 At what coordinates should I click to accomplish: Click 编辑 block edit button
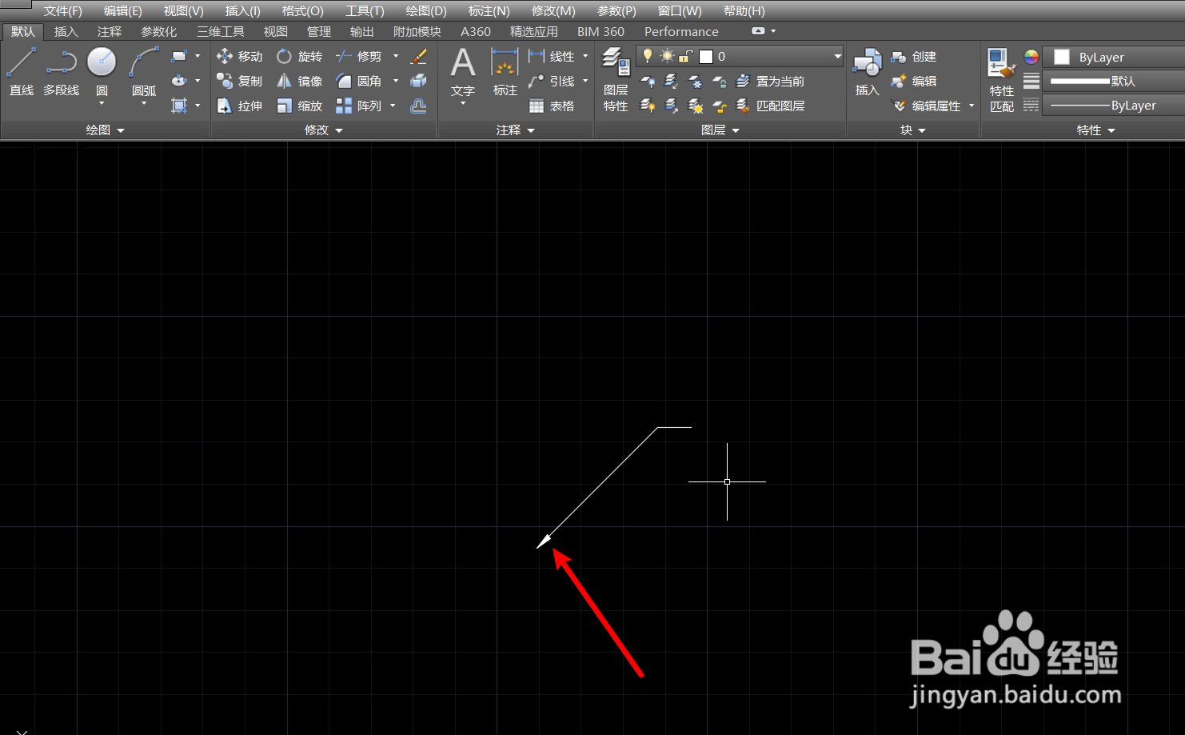pyautogui.click(x=914, y=81)
